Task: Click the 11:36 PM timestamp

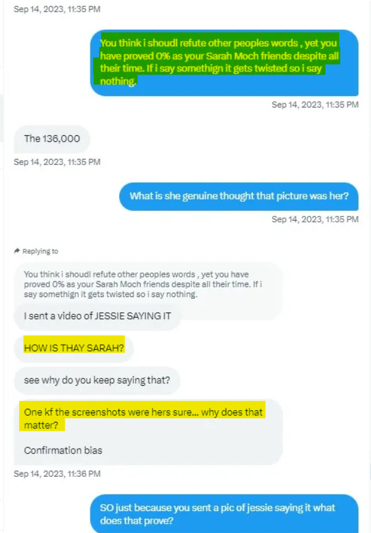Action: 57,474
